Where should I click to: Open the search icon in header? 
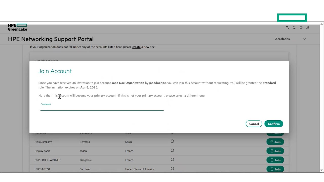287,28
